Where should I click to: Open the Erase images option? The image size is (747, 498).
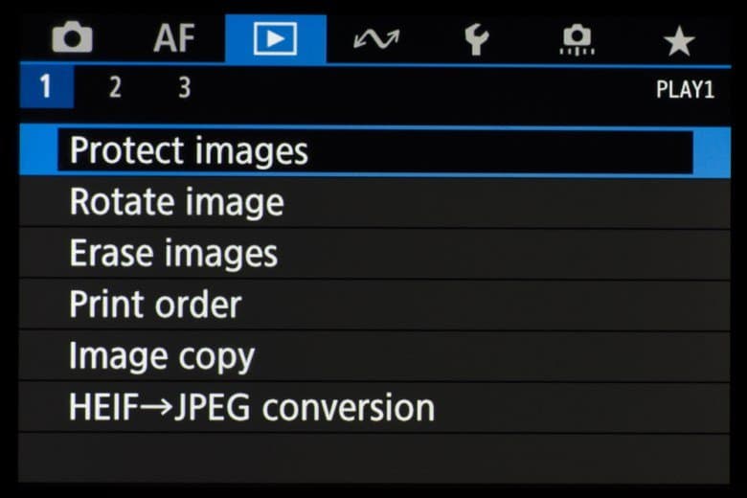click(x=173, y=254)
